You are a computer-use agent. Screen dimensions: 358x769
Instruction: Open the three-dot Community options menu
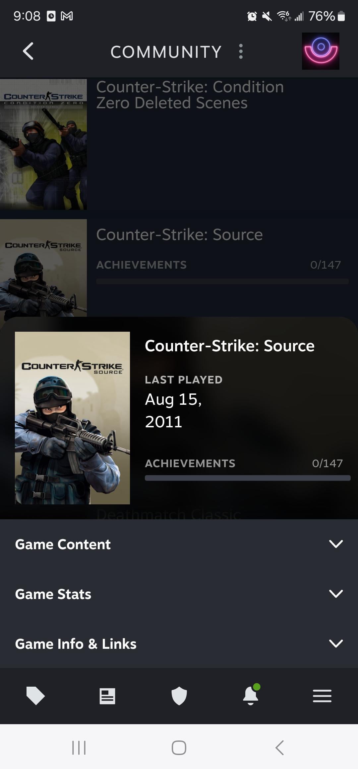241,51
